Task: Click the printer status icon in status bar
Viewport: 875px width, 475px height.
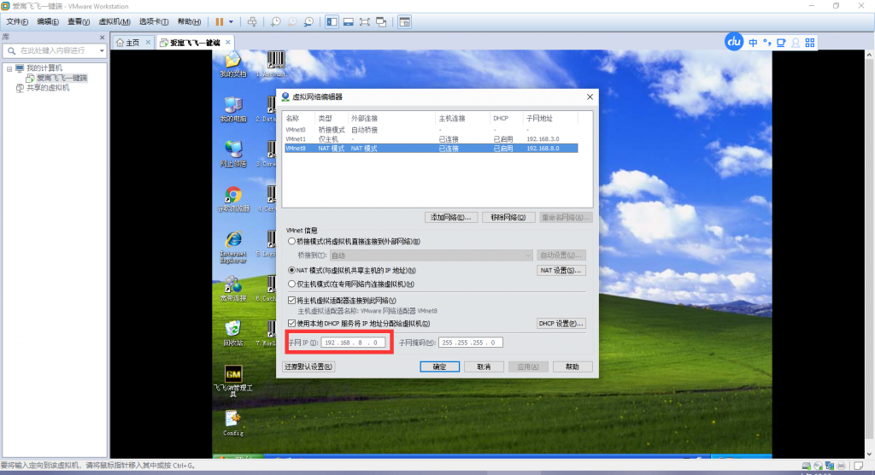Action: 841,466
